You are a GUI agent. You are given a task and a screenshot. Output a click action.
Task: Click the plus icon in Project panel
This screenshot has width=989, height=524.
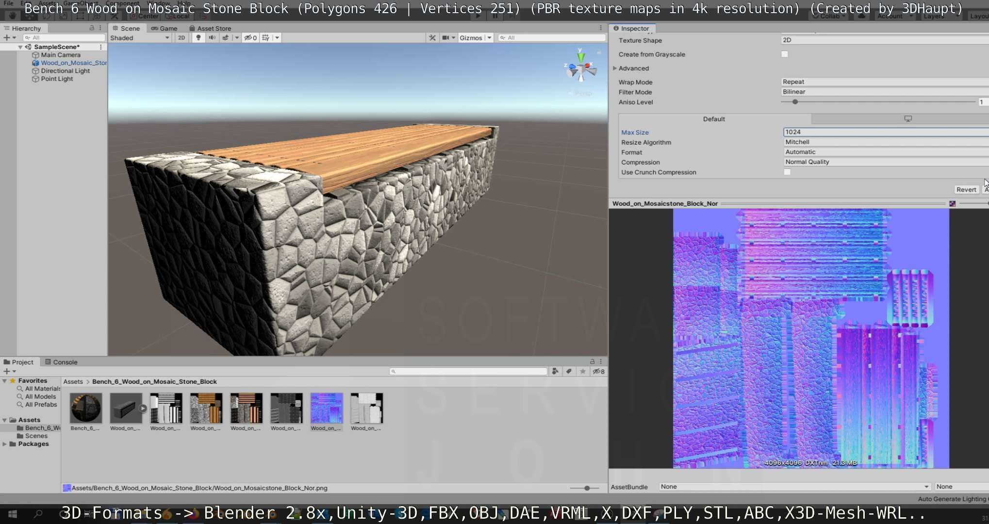(x=7, y=371)
